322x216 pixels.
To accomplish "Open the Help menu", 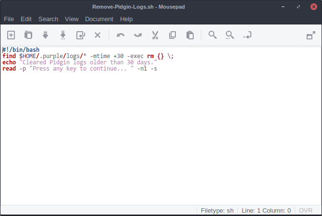I will point(126,19).
